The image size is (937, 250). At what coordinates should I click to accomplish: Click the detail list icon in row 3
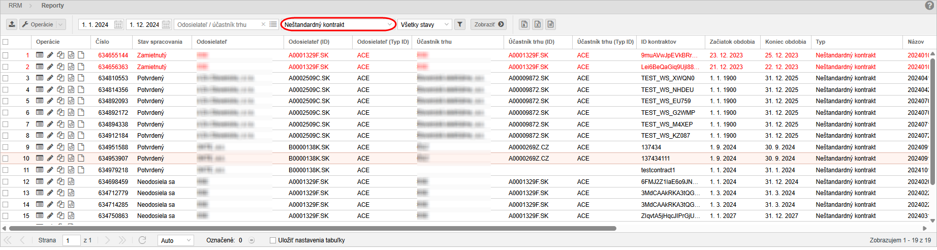click(x=40, y=78)
